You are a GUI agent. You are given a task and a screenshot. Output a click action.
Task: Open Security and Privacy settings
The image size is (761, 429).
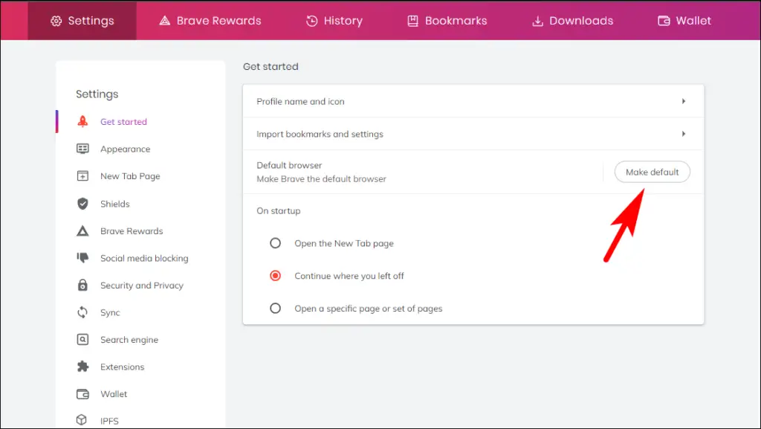140,285
